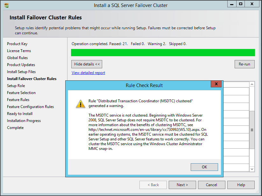262x196 pixels.
Task: Maximize the setup window
Action: pos(241,4)
